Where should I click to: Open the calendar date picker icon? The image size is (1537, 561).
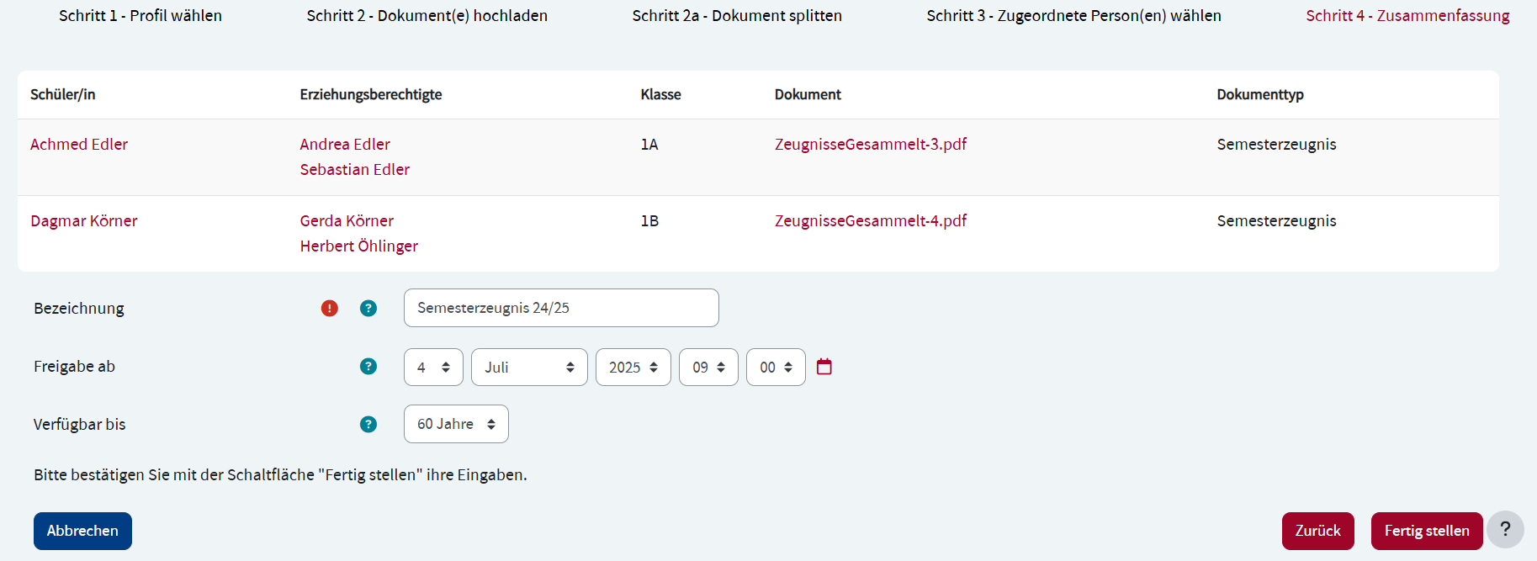(824, 367)
